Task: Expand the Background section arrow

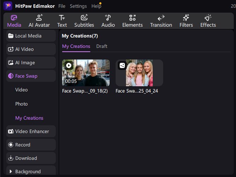Action: point(10,172)
